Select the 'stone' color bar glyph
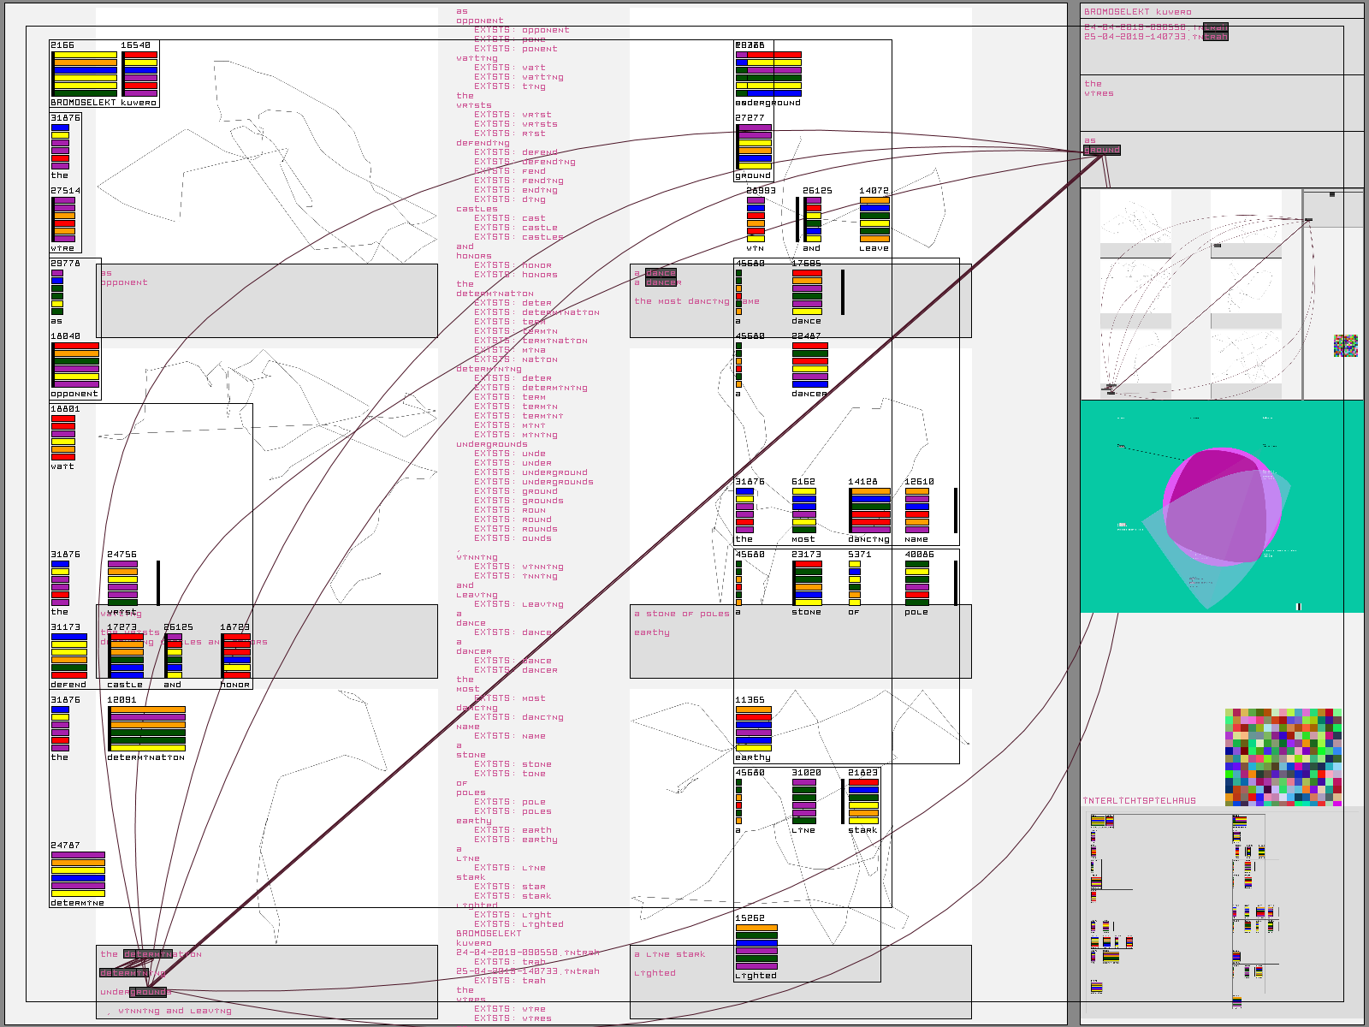The image size is (1369, 1027). 807,583
